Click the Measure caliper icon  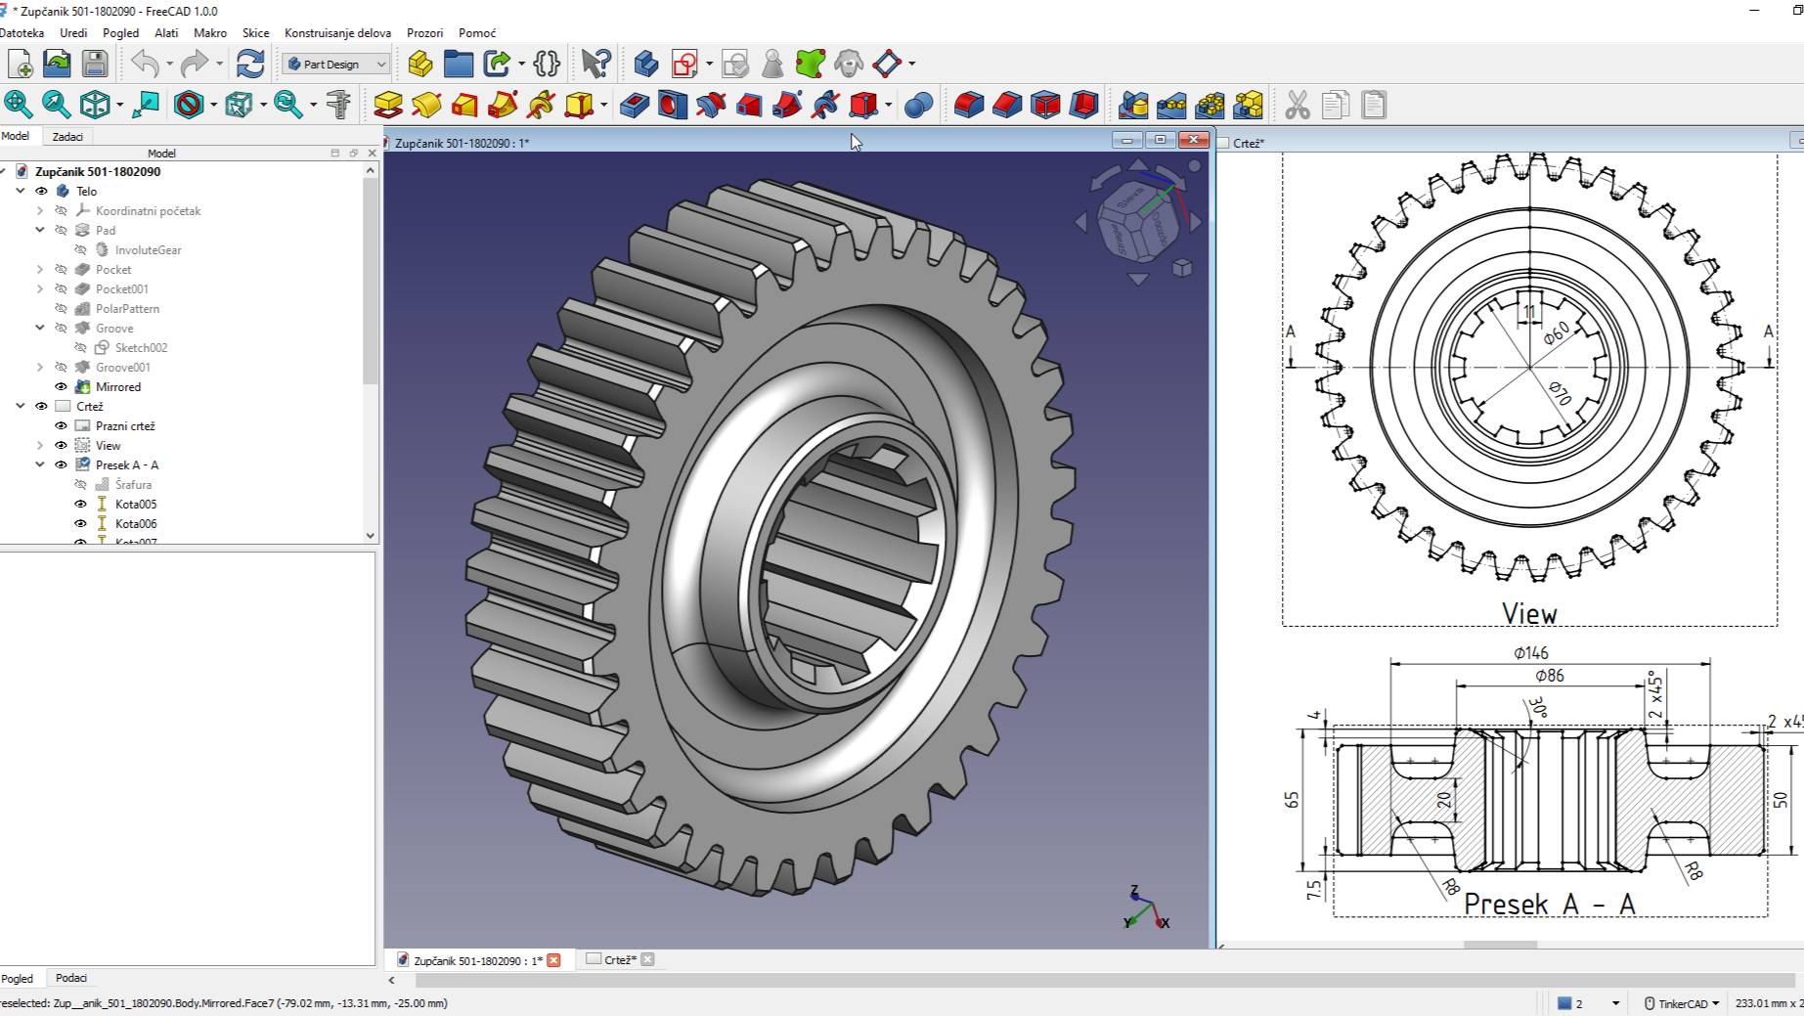pyautogui.click(x=338, y=105)
